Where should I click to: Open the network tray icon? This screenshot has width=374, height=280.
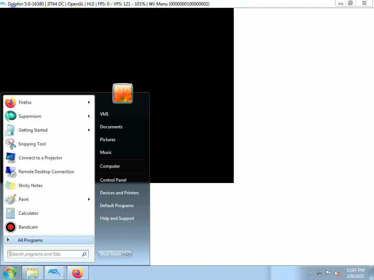pyautogui.click(x=319, y=273)
